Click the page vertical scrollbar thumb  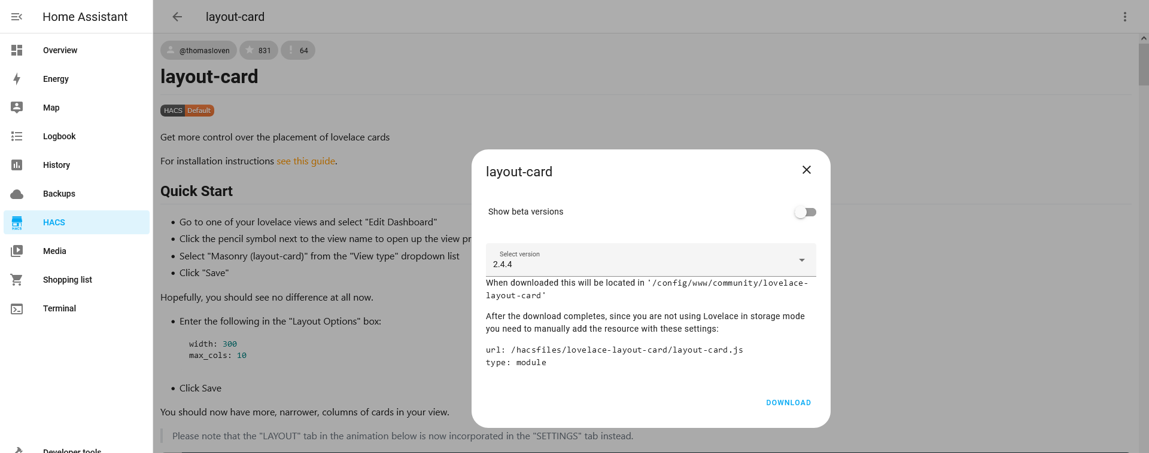[x=1144, y=65]
